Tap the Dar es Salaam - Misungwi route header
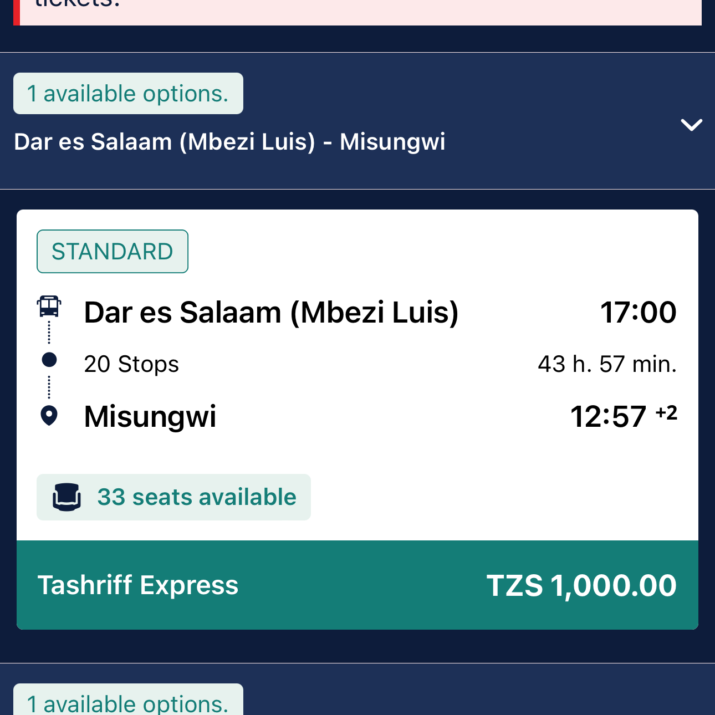715x715 pixels. tap(229, 142)
